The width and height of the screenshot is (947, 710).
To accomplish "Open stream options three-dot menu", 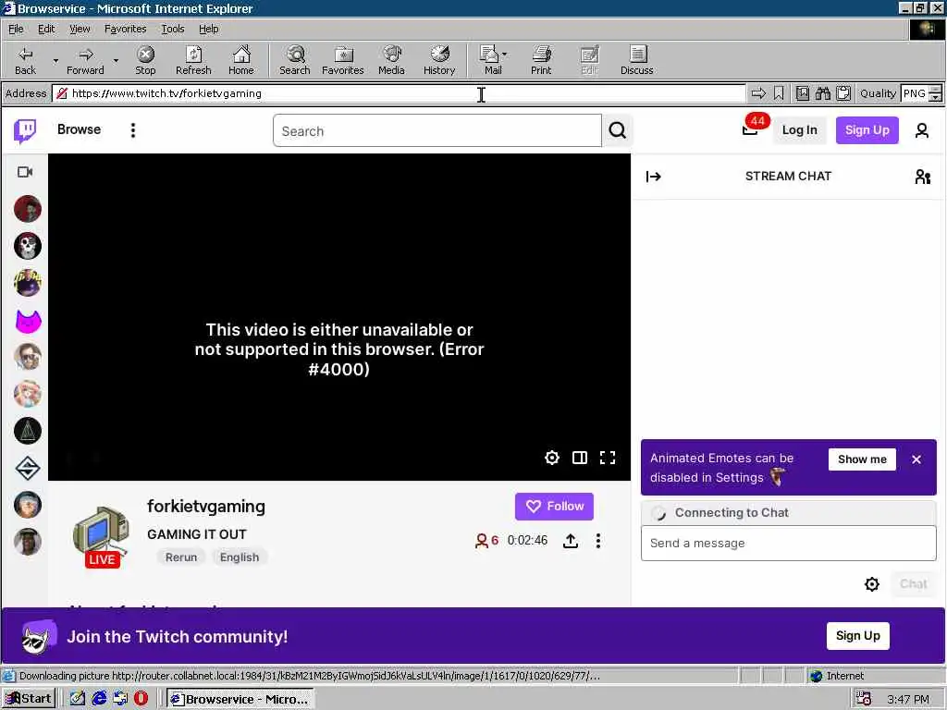I will pos(598,540).
